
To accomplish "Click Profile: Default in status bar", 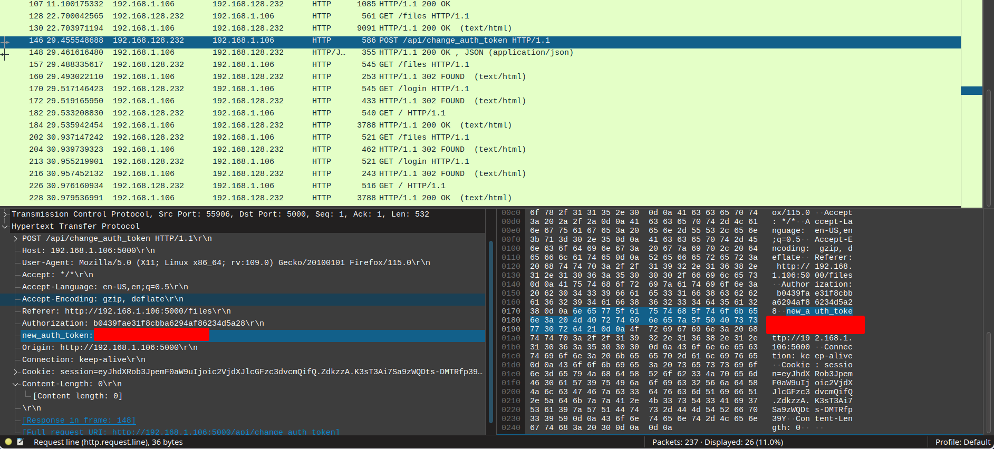I will 962,442.
